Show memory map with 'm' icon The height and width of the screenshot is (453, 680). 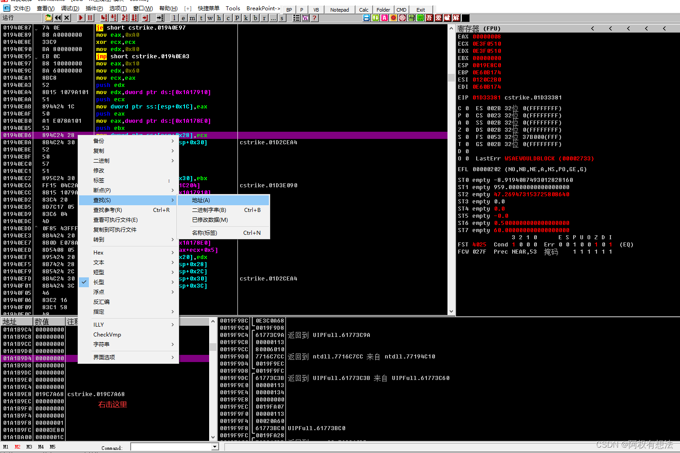pyautogui.click(x=192, y=18)
